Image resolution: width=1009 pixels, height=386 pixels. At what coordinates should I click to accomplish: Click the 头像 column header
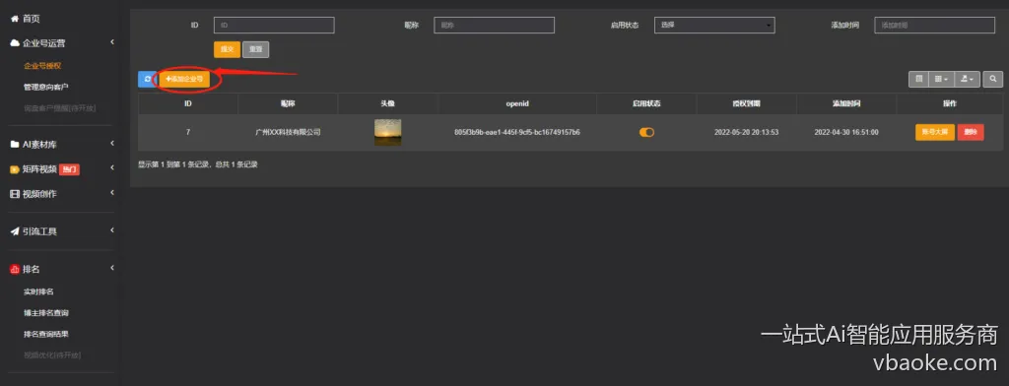tap(388, 103)
